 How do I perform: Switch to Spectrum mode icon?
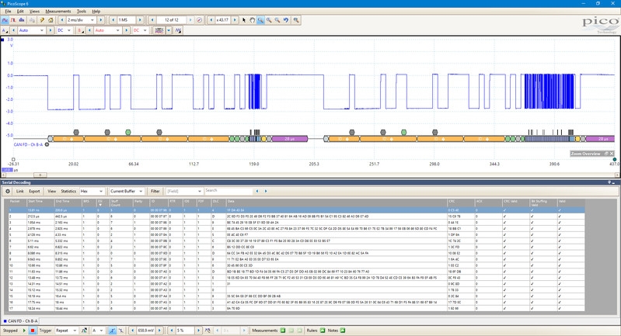22,19
